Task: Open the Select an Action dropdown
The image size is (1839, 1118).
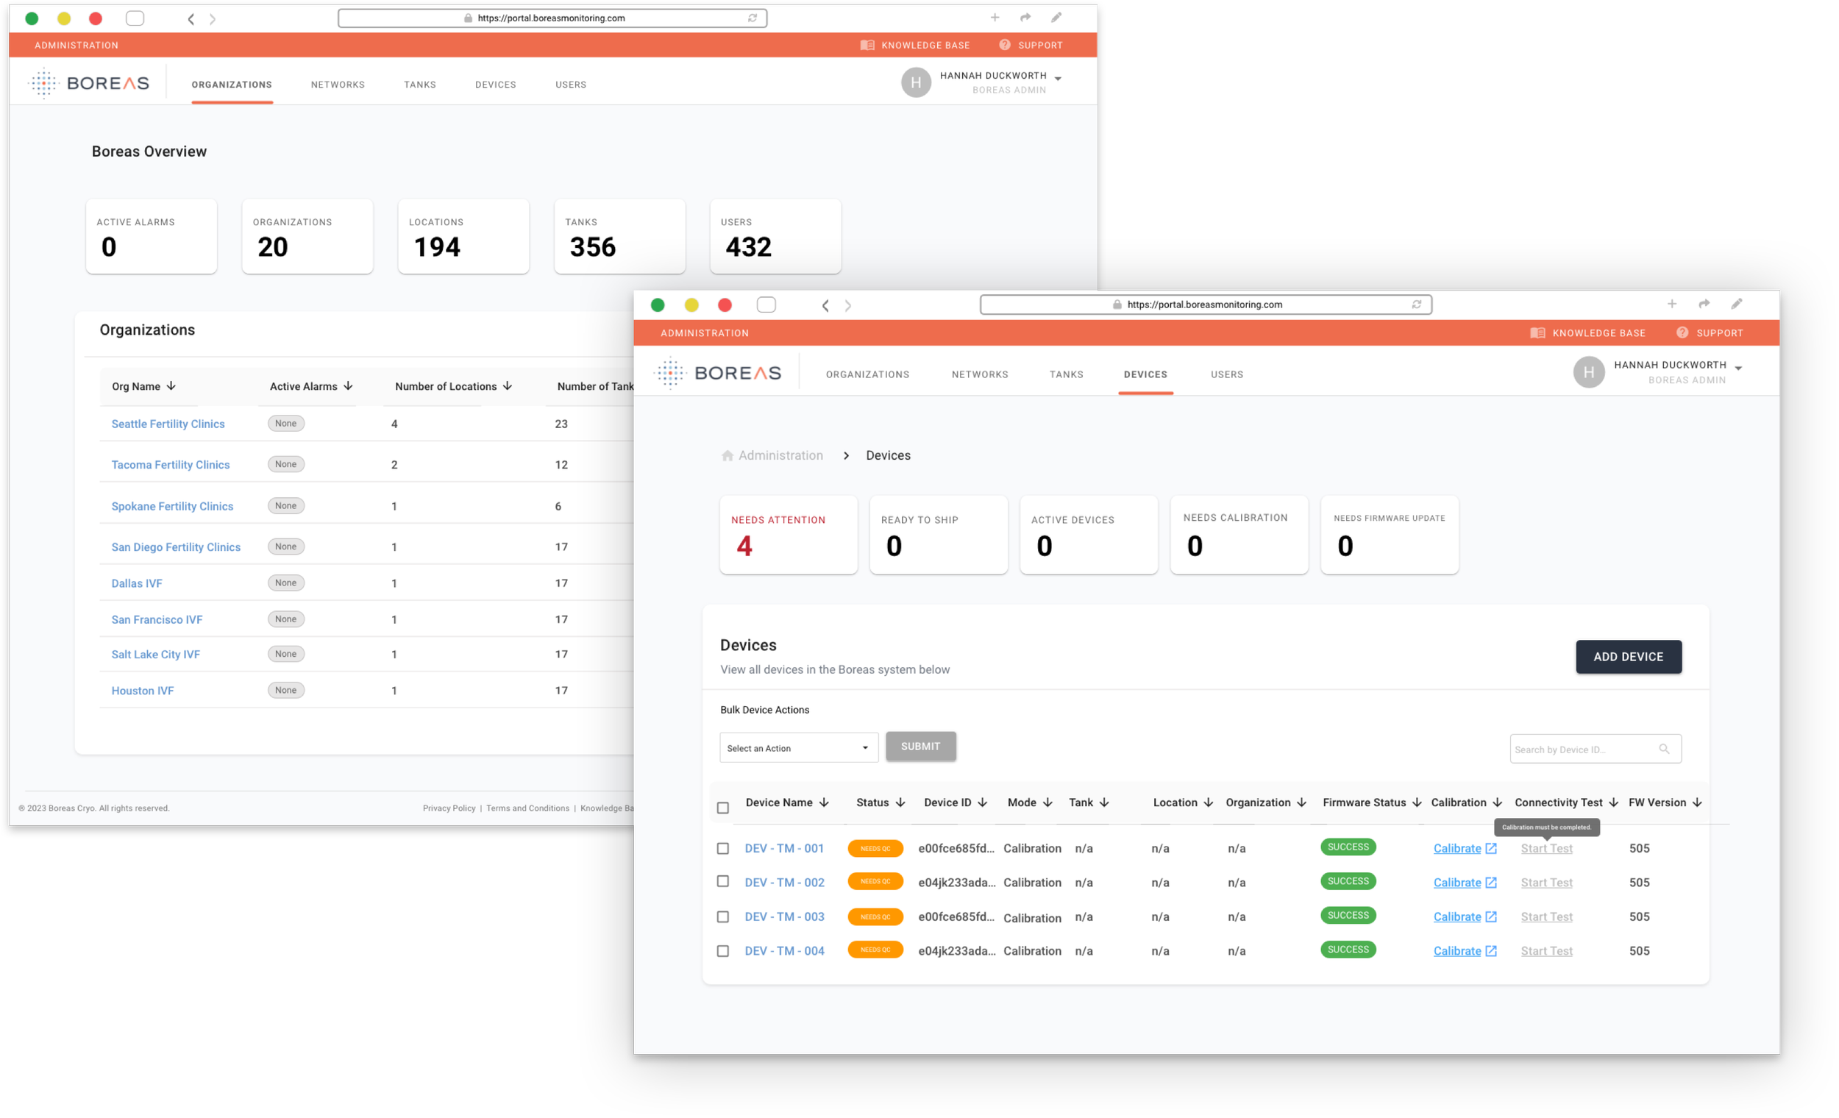Action: pos(798,748)
